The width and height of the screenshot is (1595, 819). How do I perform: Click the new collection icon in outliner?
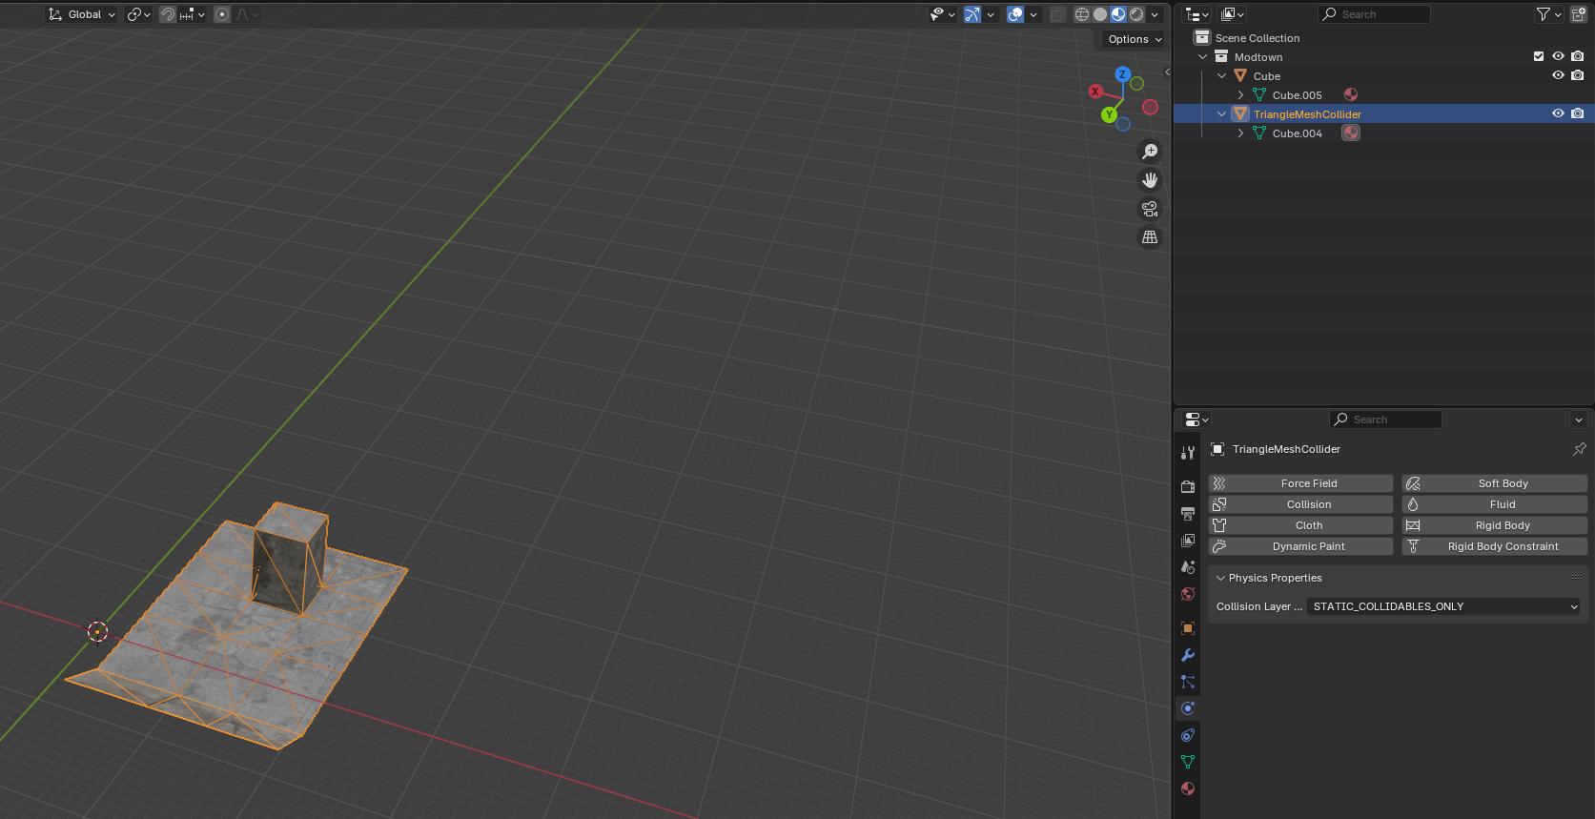click(1579, 14)
